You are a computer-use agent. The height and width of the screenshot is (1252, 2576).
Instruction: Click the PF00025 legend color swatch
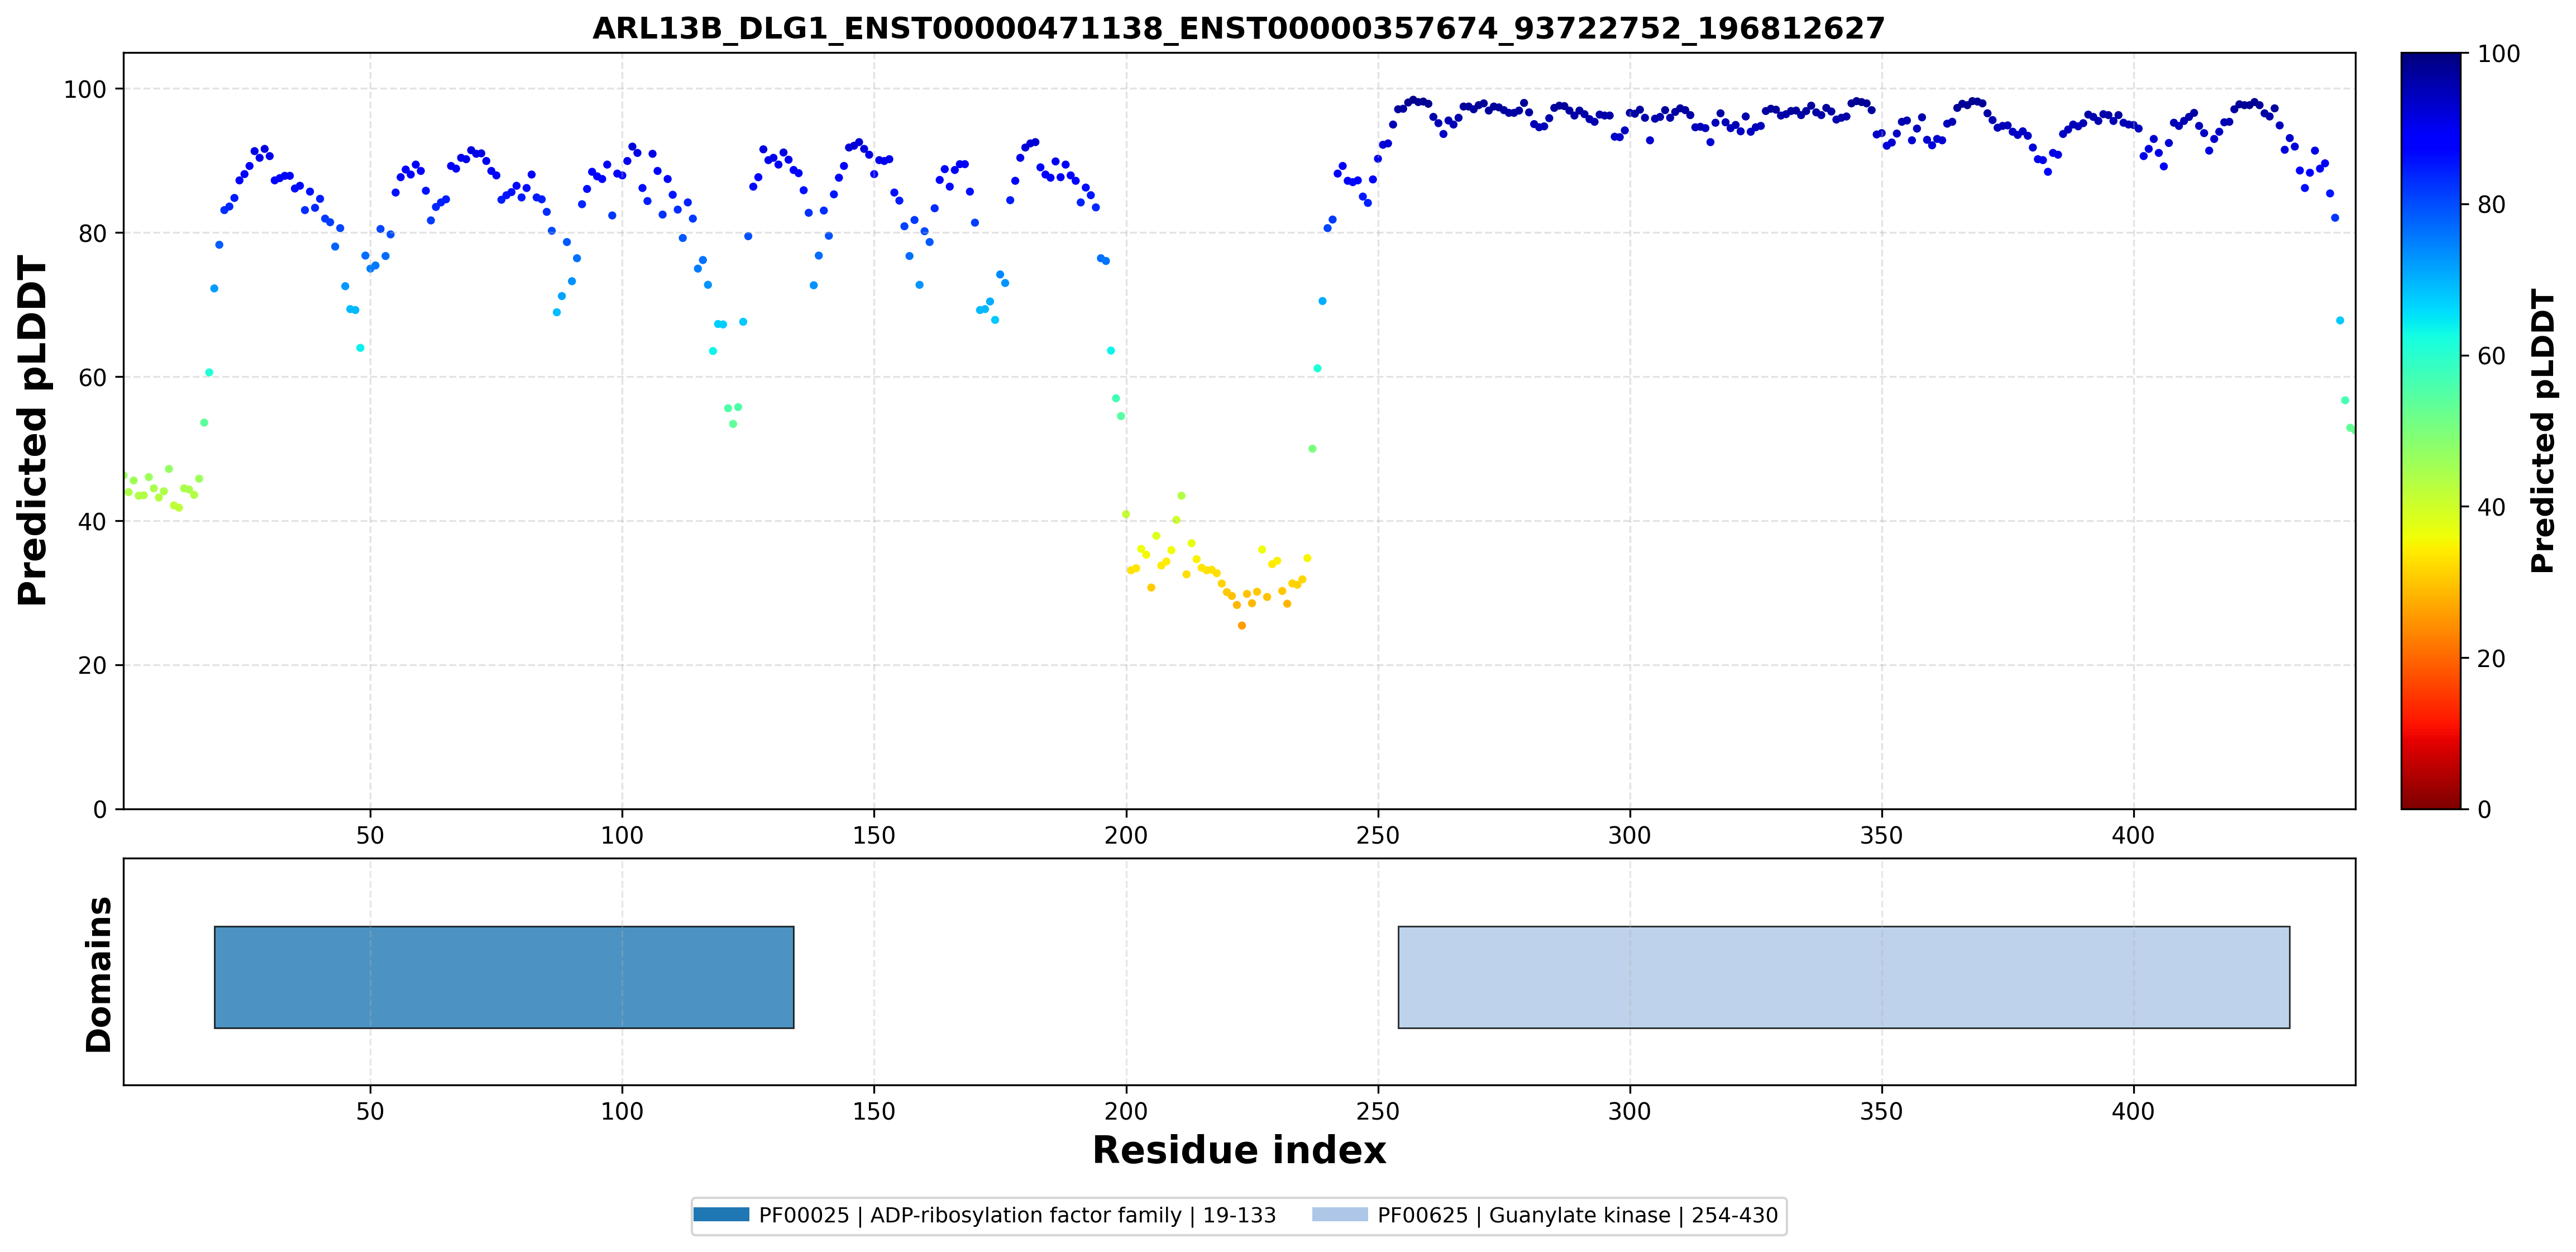pyautogui.click(x=721, y=1215)
